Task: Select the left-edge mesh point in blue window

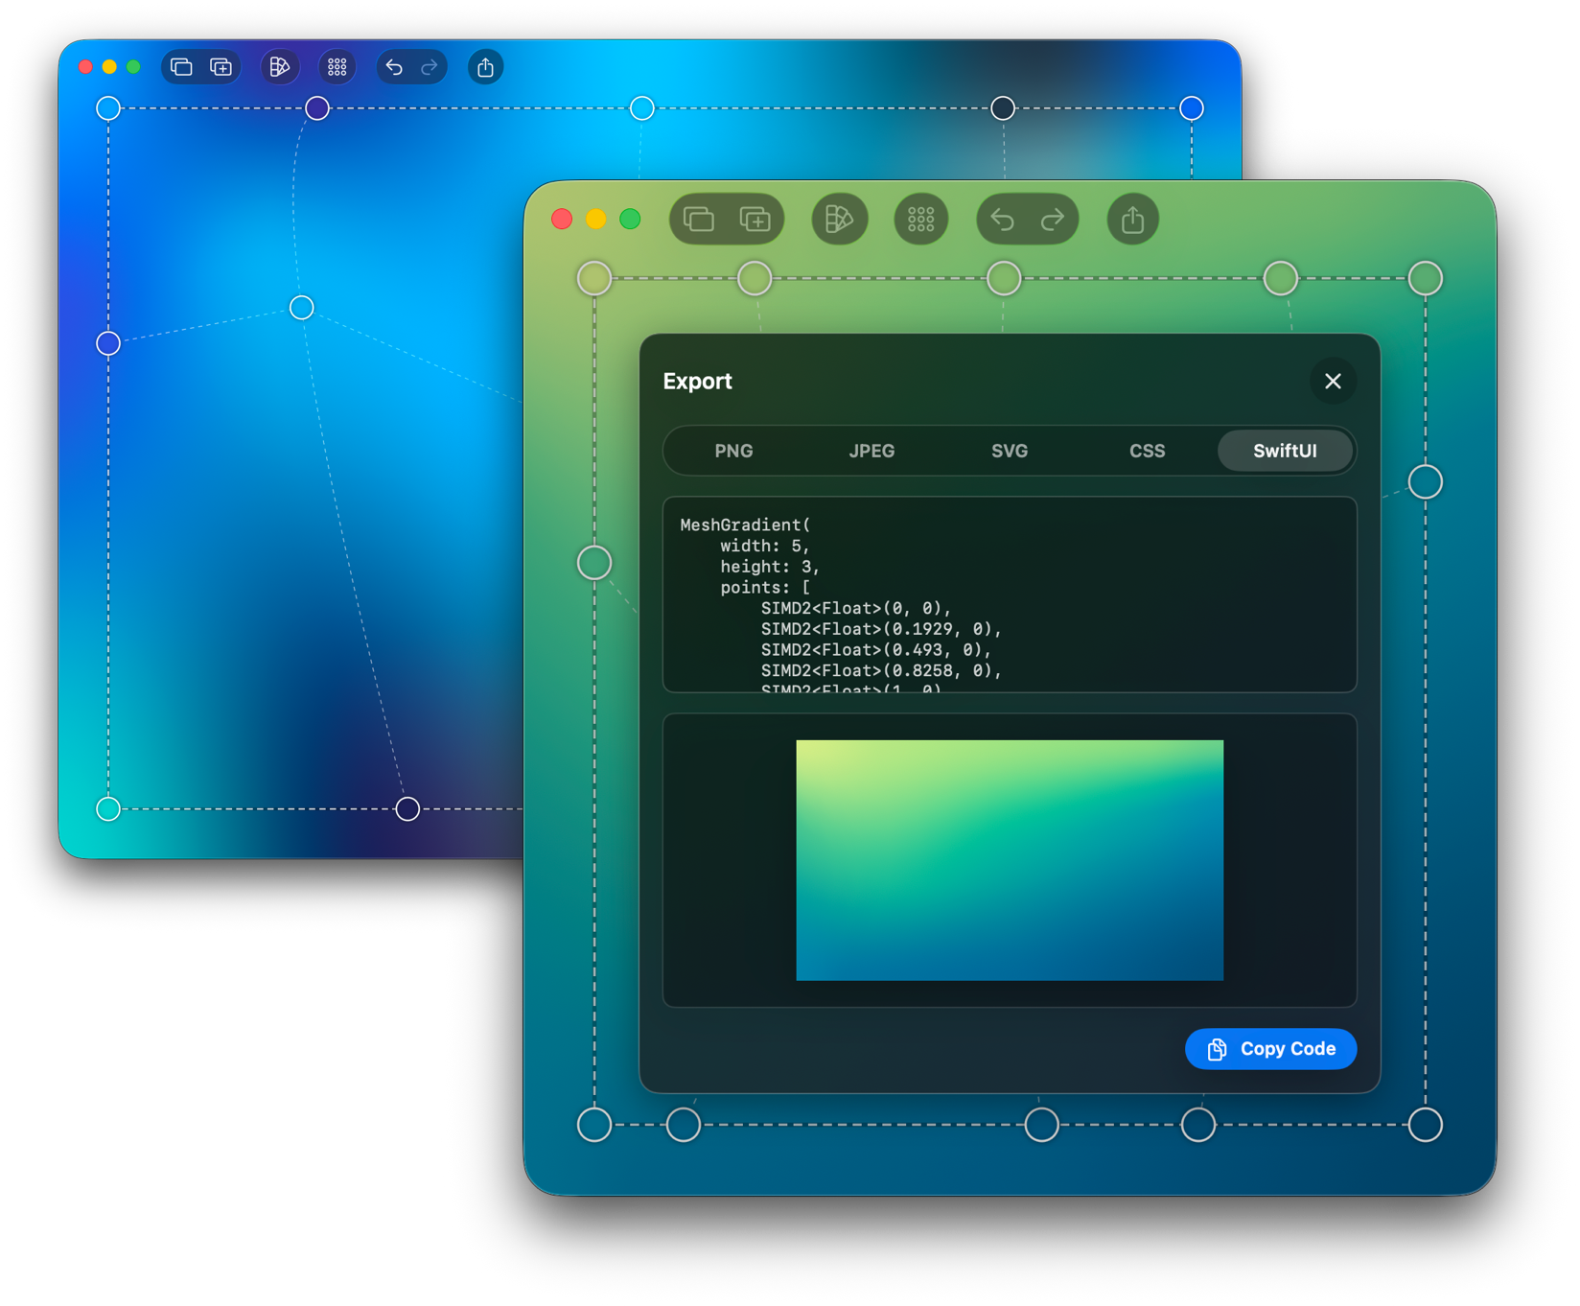Action: [x=108, y=343]
